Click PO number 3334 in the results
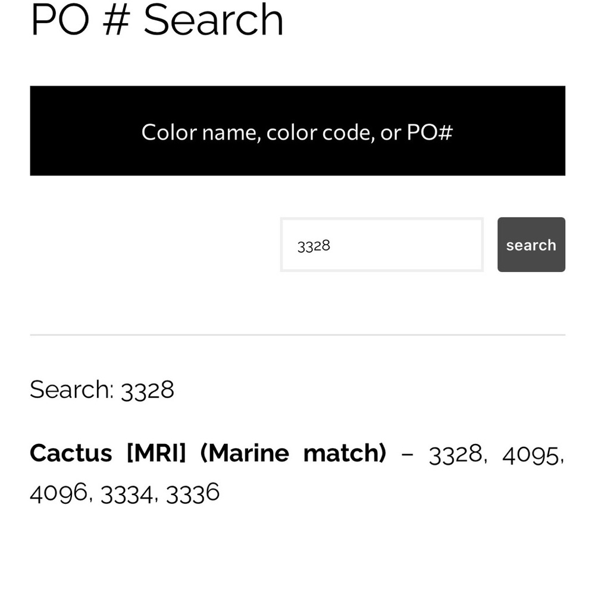This screenshot has width=595, height=595. tap(127, 493)
